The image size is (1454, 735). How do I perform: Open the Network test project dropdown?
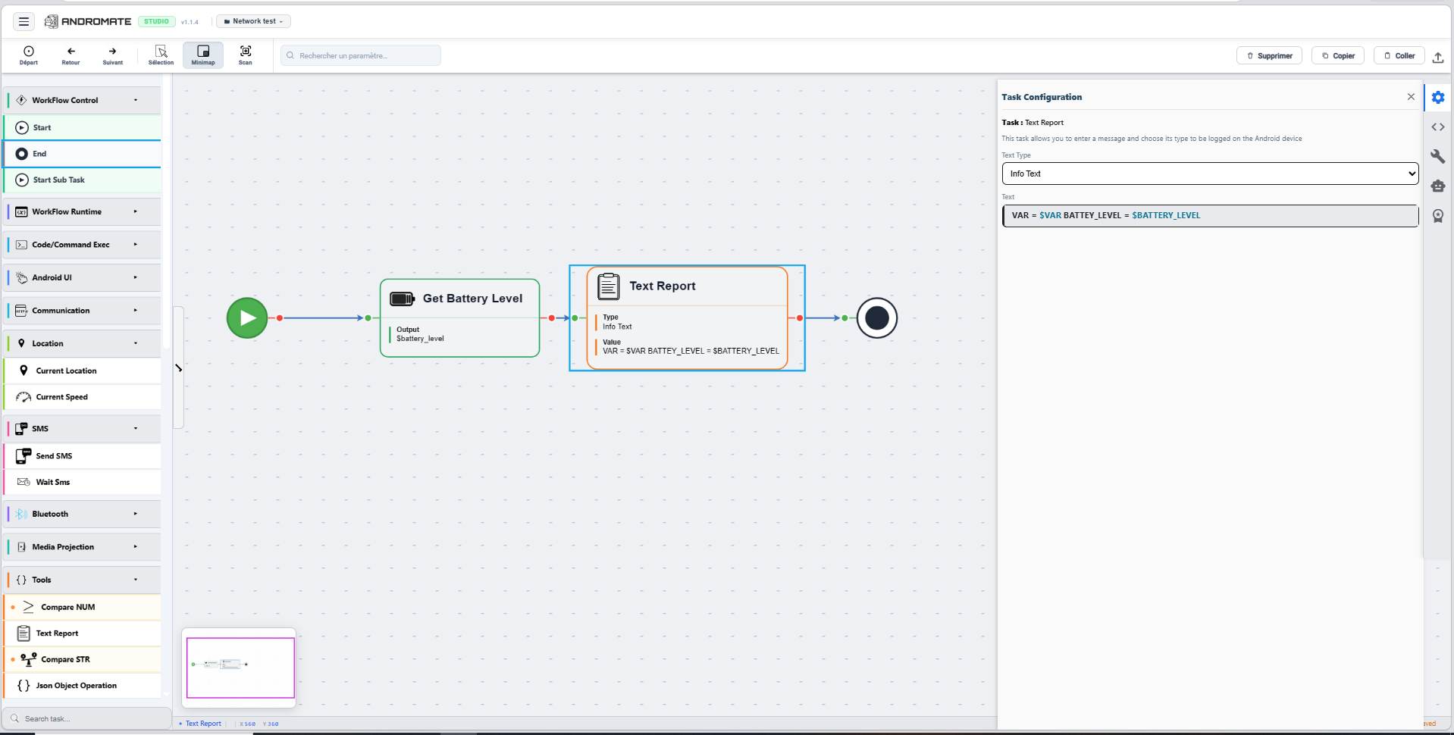(254, 21)
